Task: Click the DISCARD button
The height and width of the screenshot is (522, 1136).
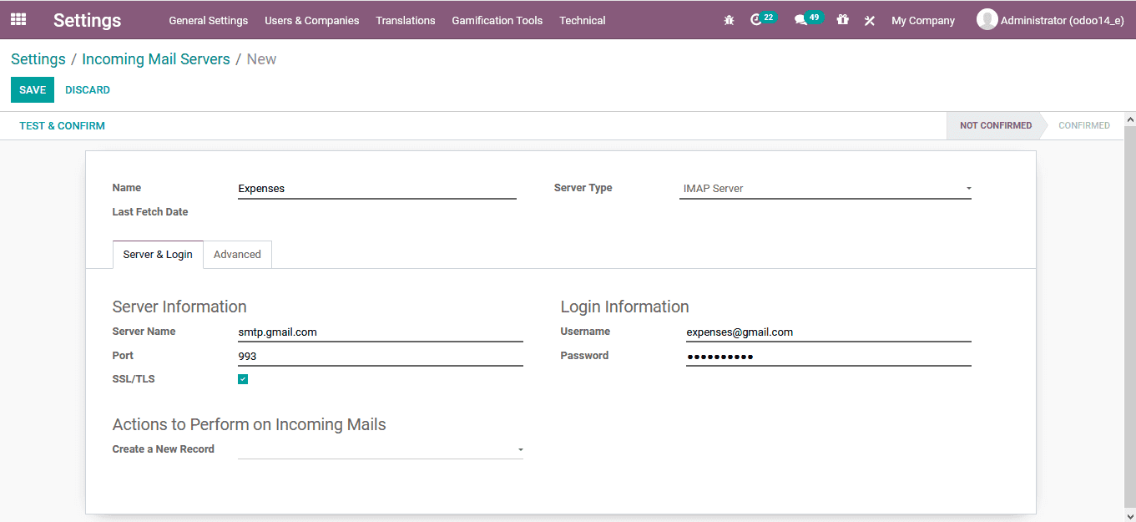Action: 88,90
